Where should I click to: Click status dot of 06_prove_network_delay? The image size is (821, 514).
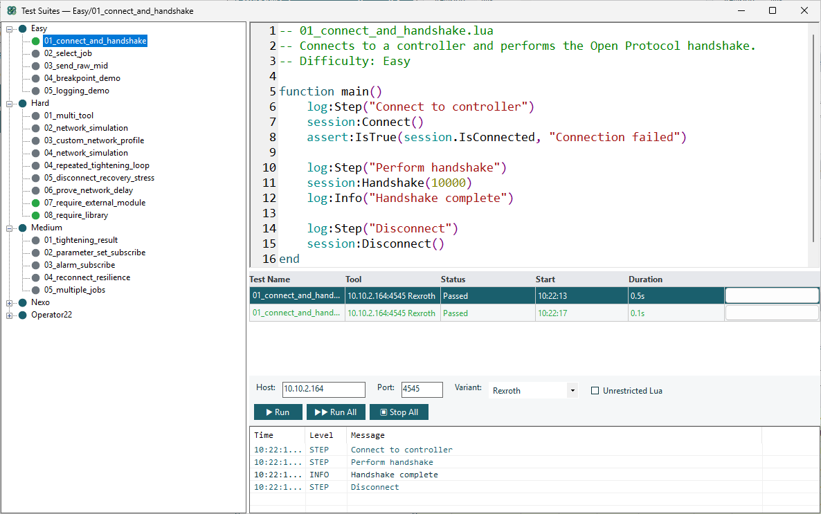35,190
